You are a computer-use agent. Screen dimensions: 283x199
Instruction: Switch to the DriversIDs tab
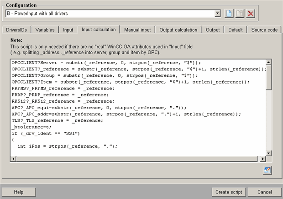tap(17, 30)
